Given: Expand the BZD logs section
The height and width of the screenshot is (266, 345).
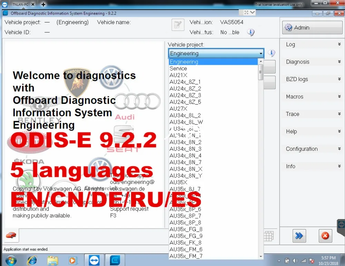Looking at the screenshot, I should pos(312,79).
